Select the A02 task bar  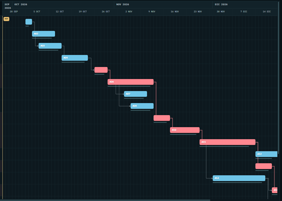point(44,34)
